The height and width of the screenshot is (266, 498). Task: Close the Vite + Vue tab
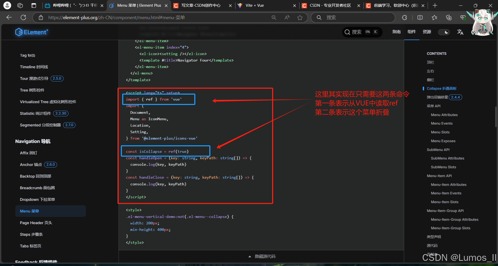point(294,5)
